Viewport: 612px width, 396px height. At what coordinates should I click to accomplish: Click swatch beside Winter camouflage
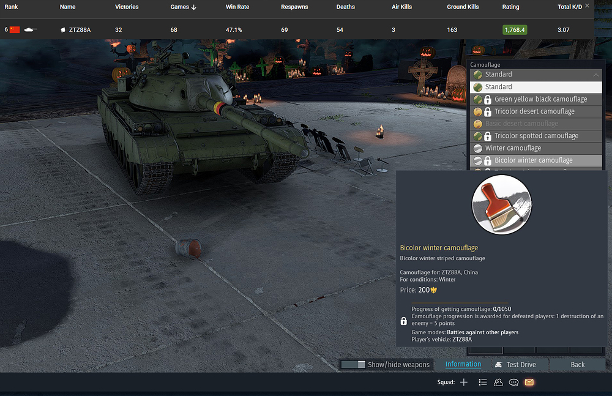click(x=478, y=148)
